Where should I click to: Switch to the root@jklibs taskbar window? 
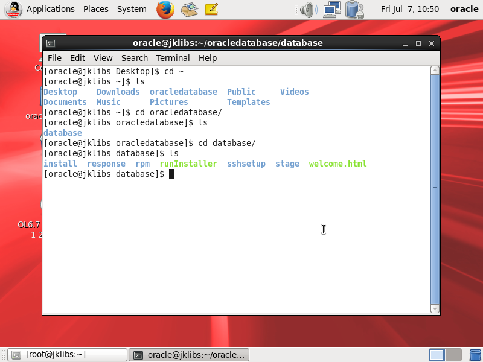pyautogui.click(x=67, y=355)
